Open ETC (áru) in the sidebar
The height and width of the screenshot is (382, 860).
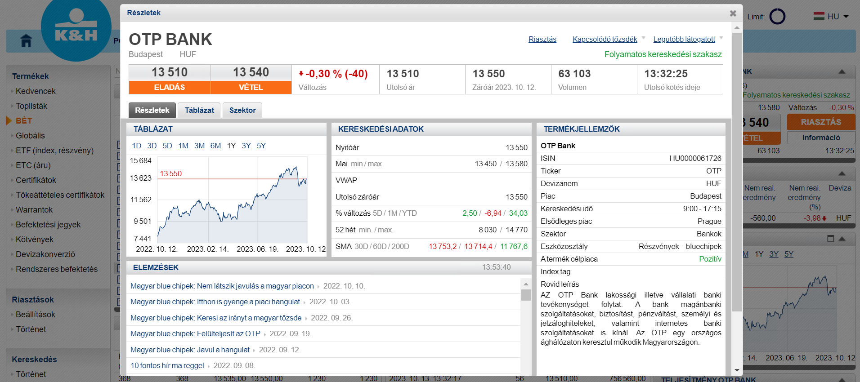pyautogui.click(x=33, y=165)
